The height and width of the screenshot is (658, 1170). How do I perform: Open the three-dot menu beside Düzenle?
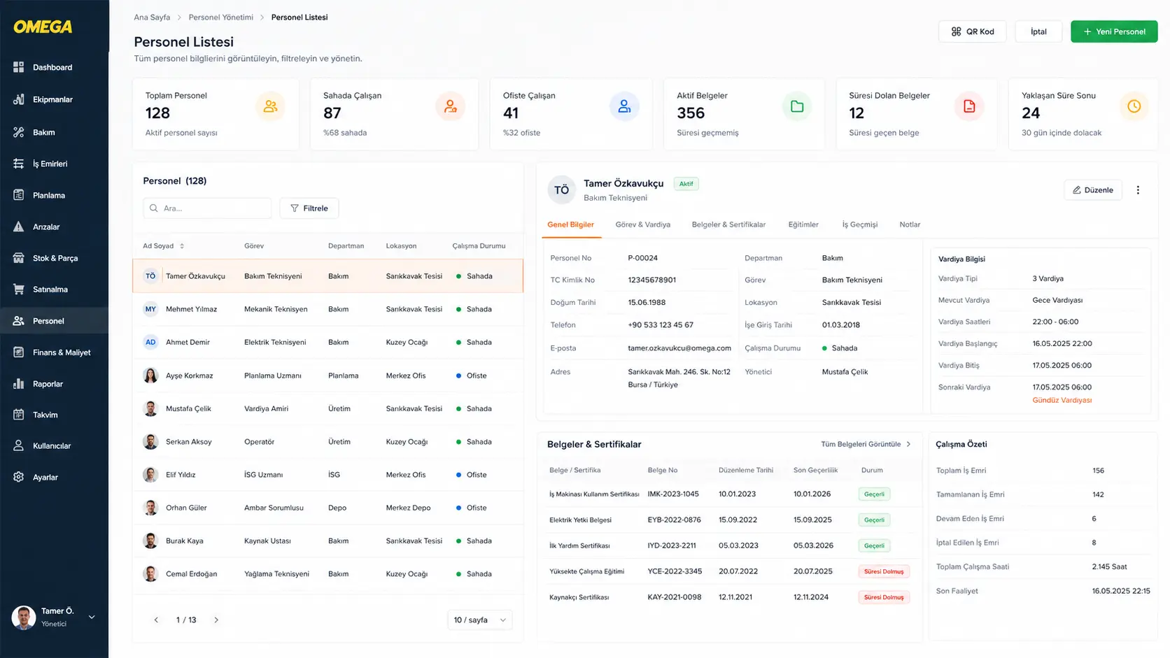1138,190
